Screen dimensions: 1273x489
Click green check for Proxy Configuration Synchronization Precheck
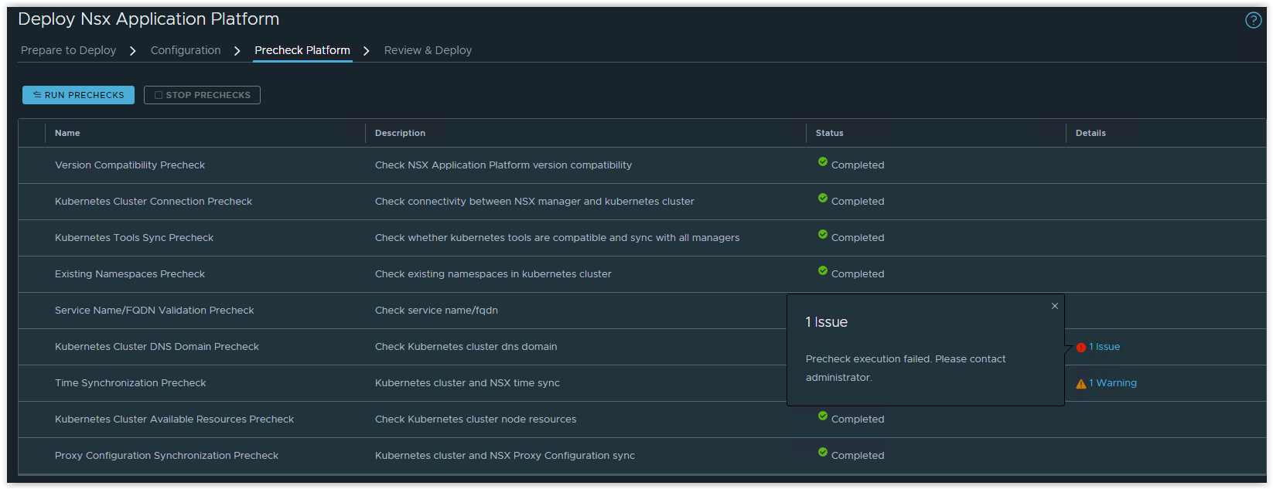coord(823,453)
